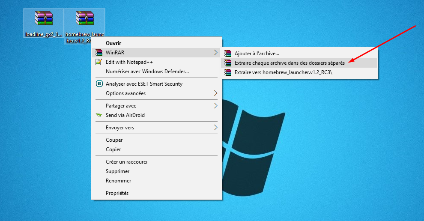The height and width of the screenshot is (221, 424).
Task: Expand the Partager avec submenu arrow
Action: [x=215, y=105]
